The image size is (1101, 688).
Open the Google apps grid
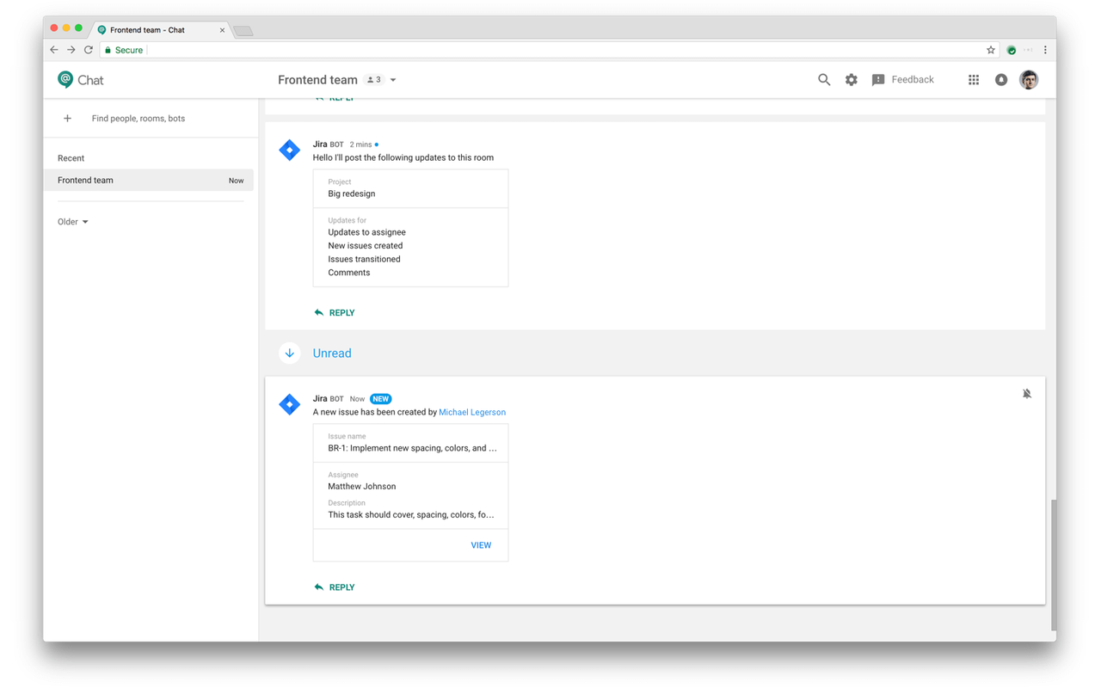click(x=973, y=79)
